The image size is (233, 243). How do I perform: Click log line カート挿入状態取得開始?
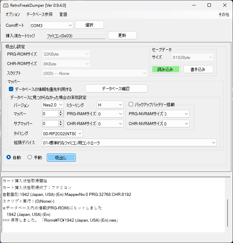click(25, 181)
